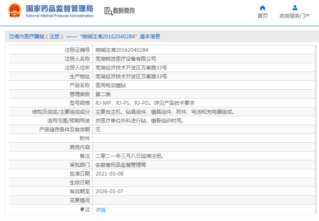The image size is (319, 221).
Task: Click the national emblem logo
Action: coord(14,10)
